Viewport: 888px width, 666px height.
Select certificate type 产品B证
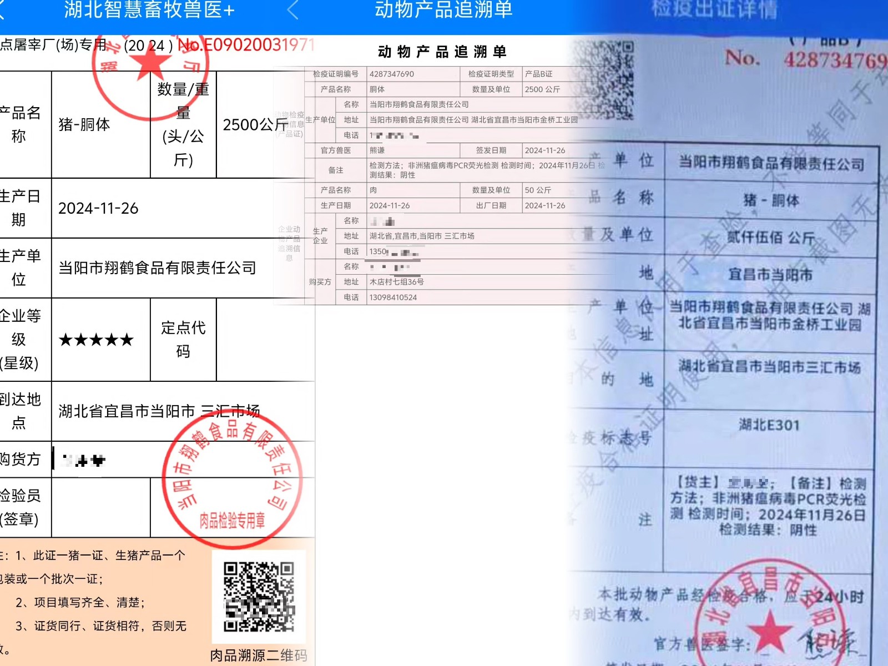tap(538, 74)
